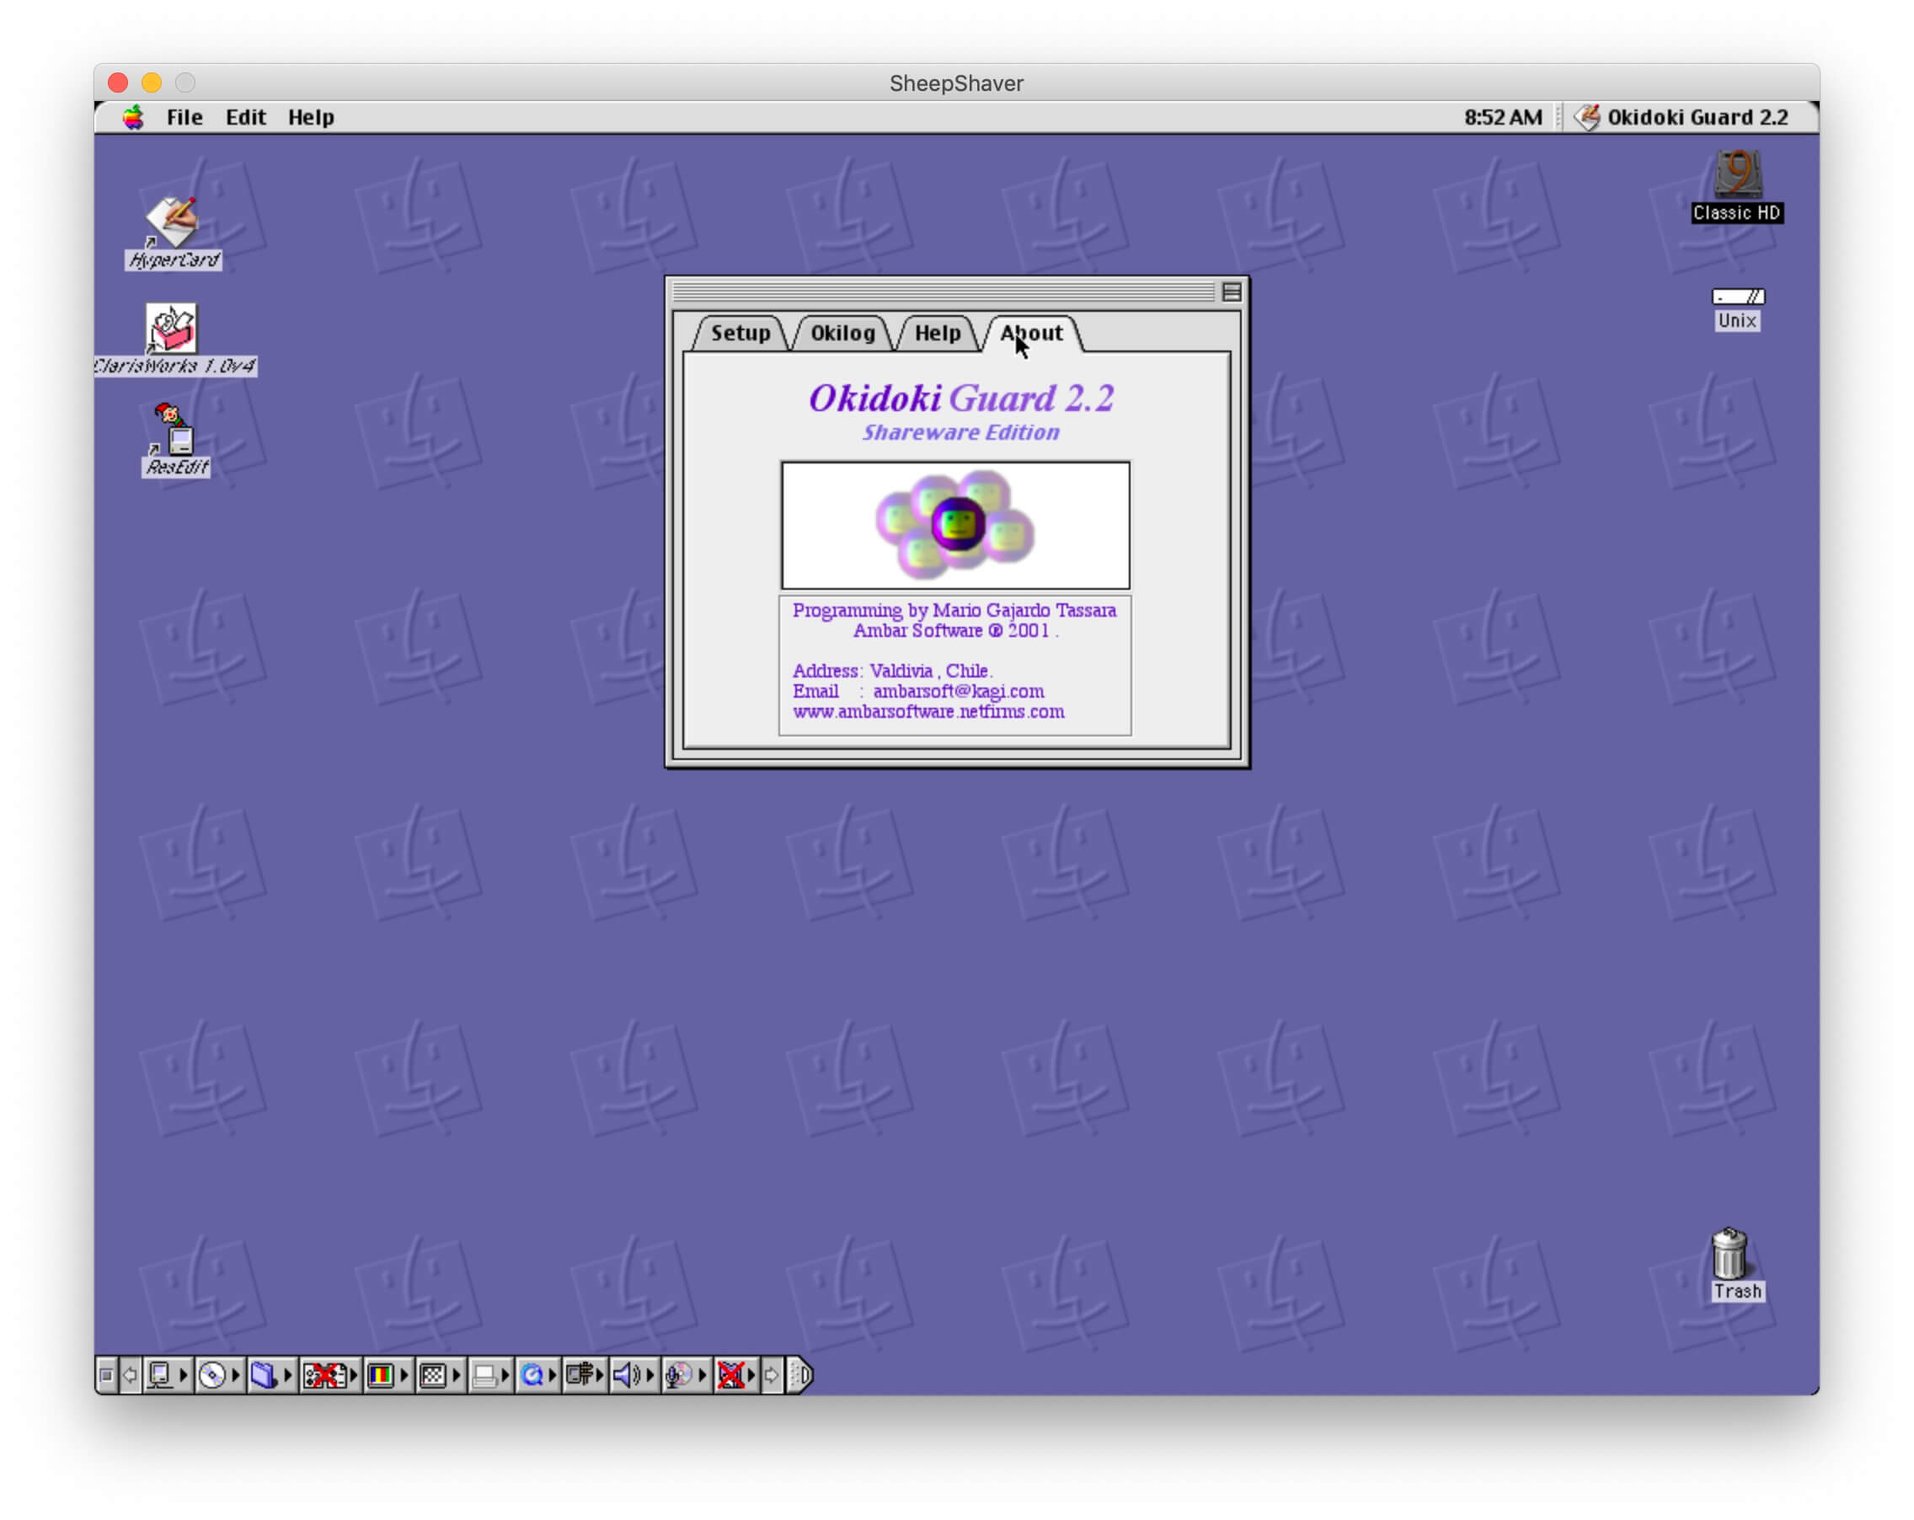The width and height of the screenshot is (1914, 1520).
Task: Click the monitor resolution checkerboard icon
Action: coord(432,1375)
